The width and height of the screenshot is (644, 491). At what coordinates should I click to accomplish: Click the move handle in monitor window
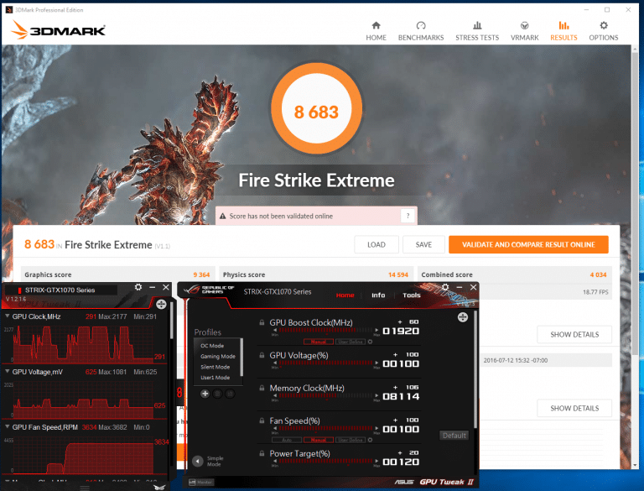pos(161,305)
